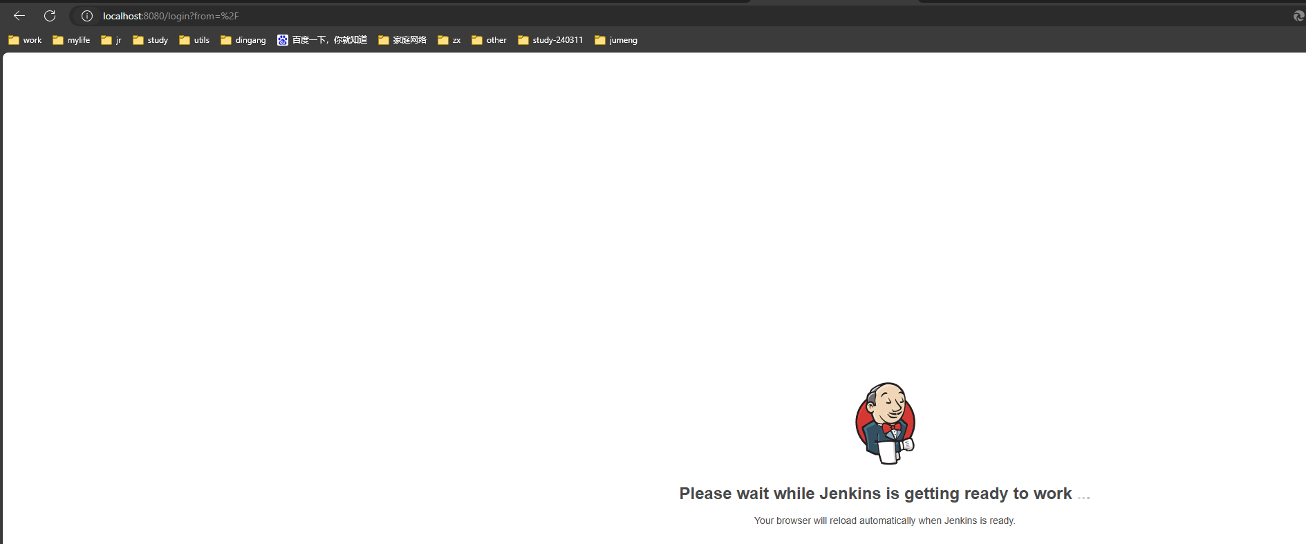Open the utils bookmarks folder
This screenshot has width=1306, height=544.
(194, 40)
